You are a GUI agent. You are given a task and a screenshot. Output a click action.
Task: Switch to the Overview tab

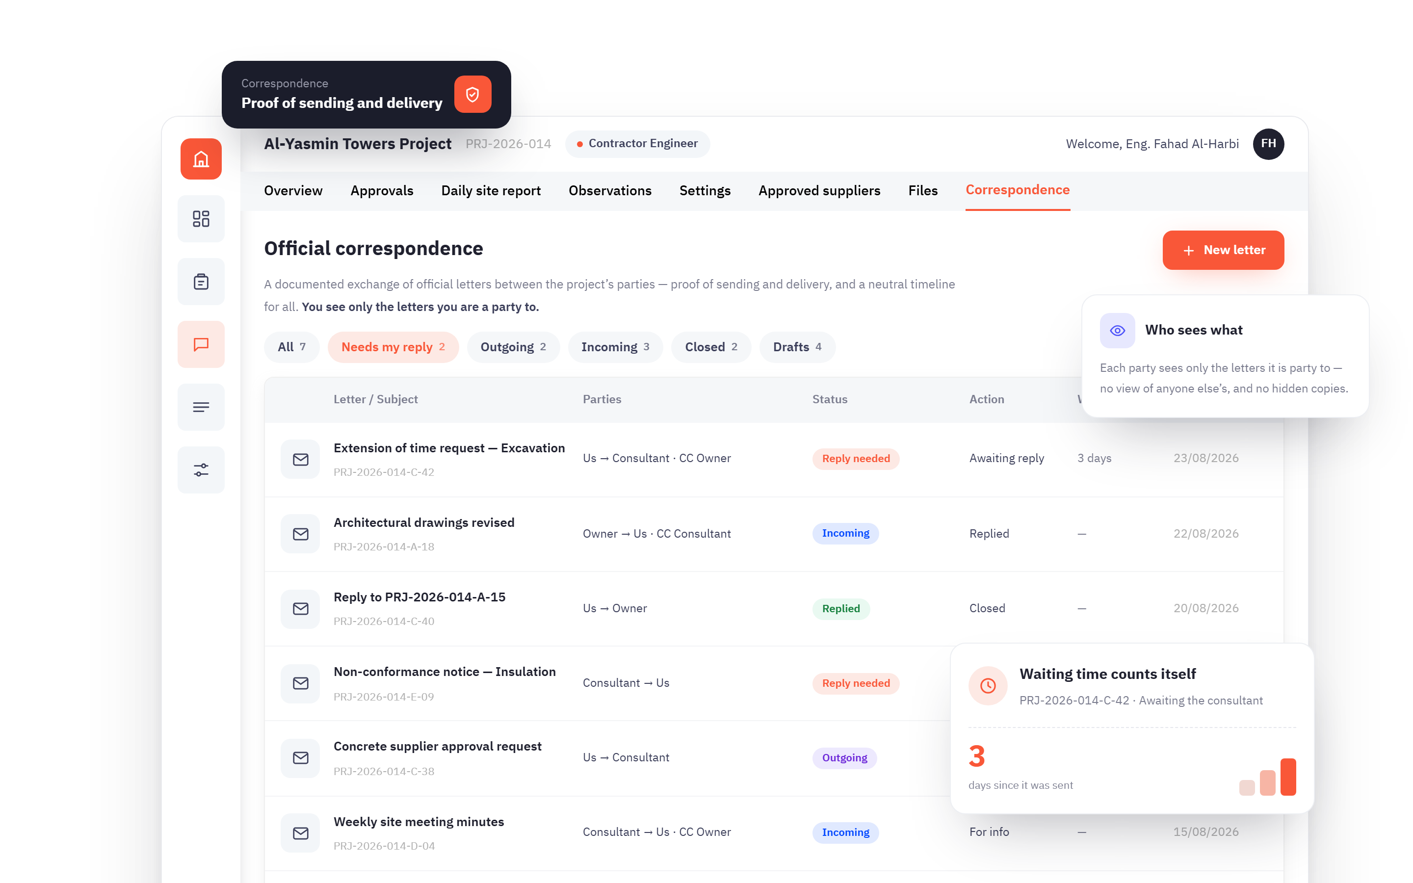[x=293, y=190]
